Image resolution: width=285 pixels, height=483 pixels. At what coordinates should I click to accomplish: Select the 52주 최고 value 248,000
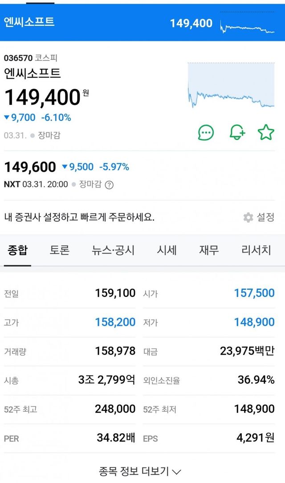coord(115,409)
